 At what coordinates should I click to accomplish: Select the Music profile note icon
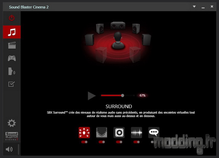pyautogui.click(x=12, y=32)
